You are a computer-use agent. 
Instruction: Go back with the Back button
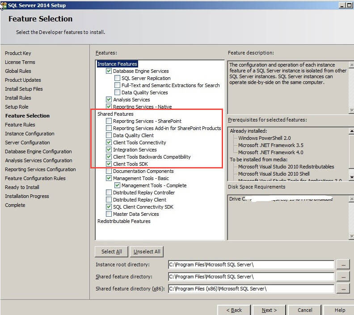(234, 310)
